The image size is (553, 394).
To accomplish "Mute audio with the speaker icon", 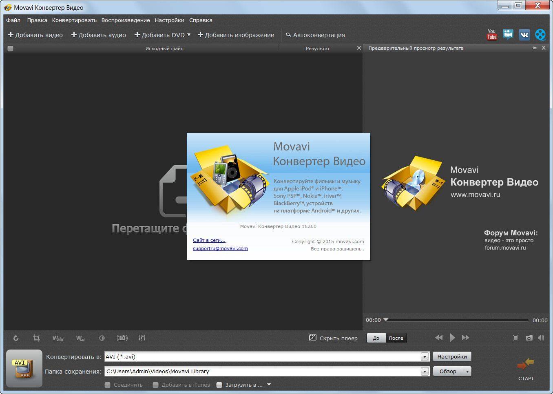I will pos(541,338).
